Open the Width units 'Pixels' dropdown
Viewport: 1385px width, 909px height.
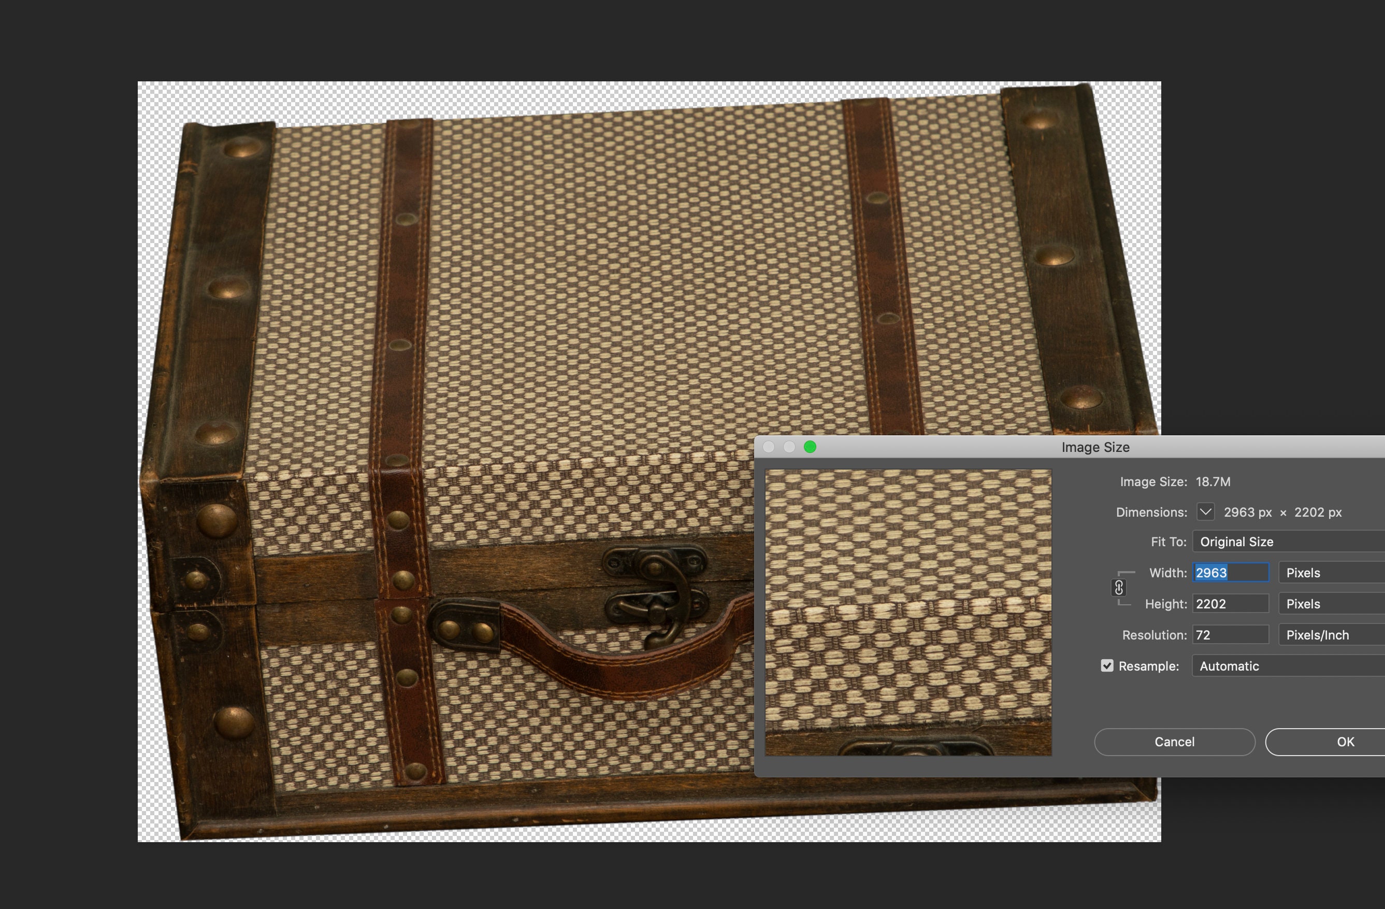(x=1329, y=573)
